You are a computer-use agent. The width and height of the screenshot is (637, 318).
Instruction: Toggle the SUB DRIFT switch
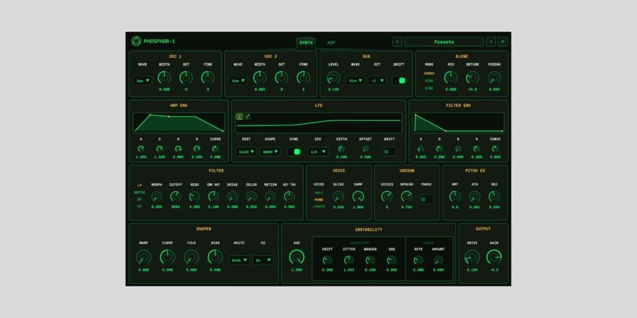[399, 81]
